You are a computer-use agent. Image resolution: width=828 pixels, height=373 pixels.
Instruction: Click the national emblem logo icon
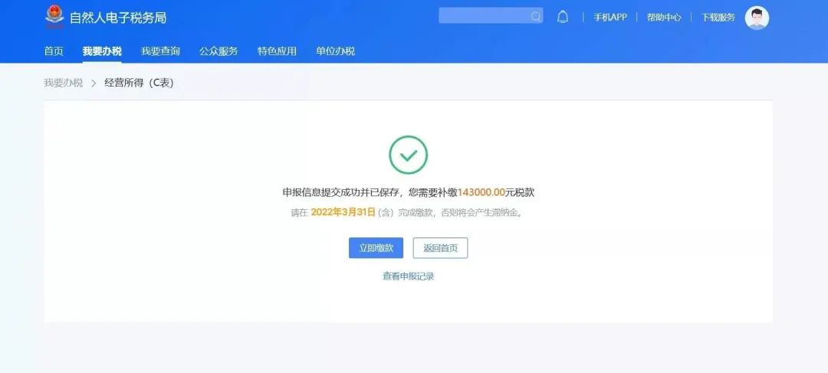[x=54, y=17]
